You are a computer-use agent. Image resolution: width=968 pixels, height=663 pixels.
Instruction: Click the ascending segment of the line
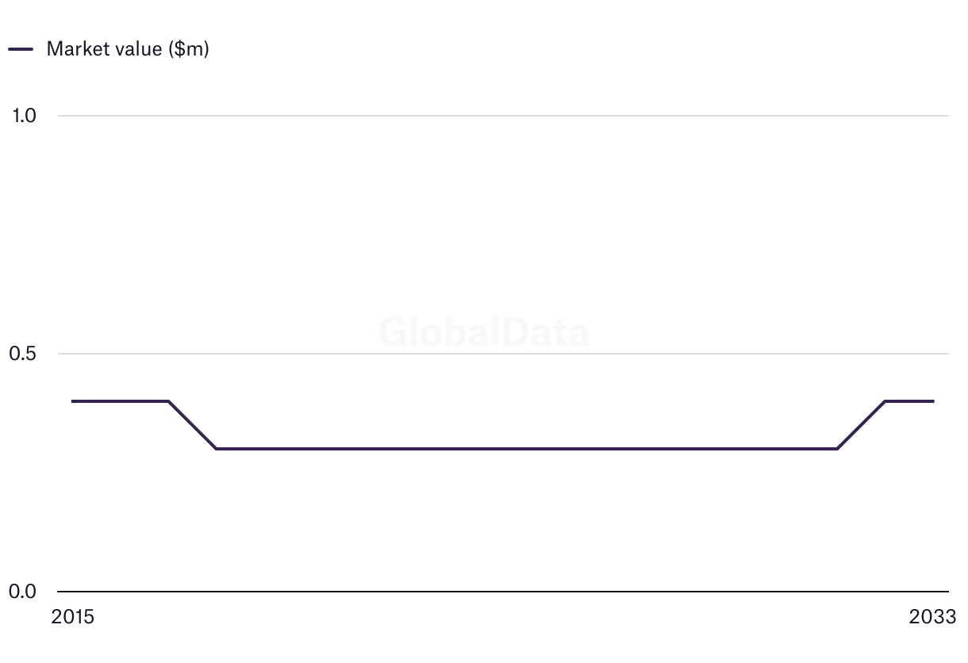tap(862, 425)
